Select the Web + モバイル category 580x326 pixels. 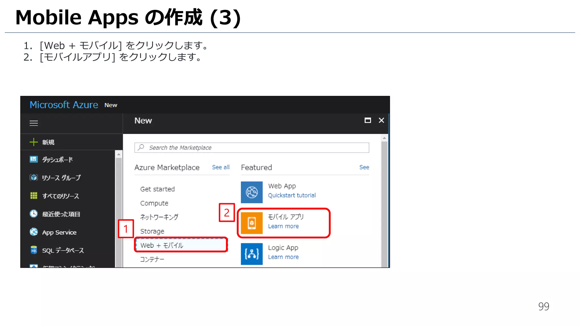[x=181, y=245]
